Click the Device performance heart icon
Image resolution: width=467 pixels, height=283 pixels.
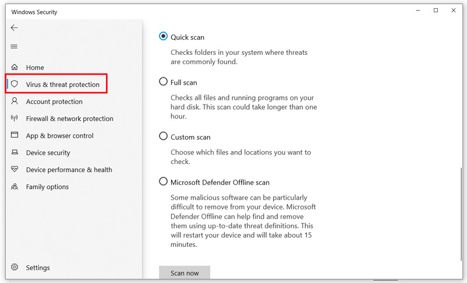click(x=14, y=169)
